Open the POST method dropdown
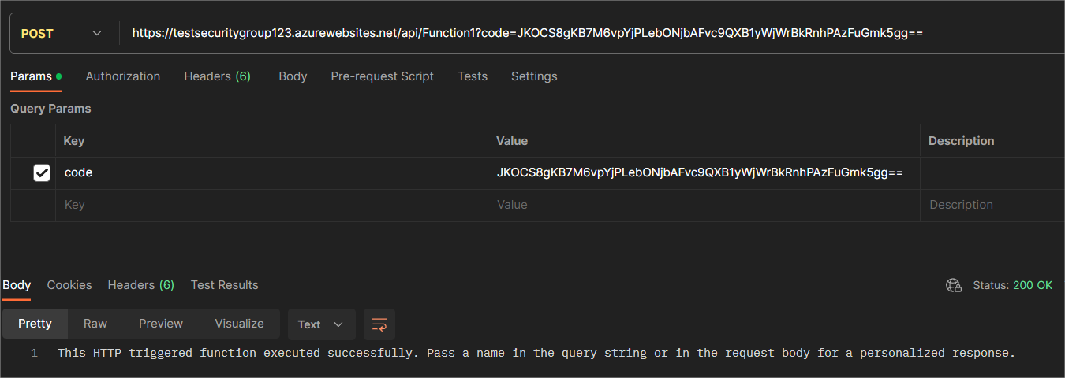This screenshot has width=1065, height=378. (x=62, y=33)
